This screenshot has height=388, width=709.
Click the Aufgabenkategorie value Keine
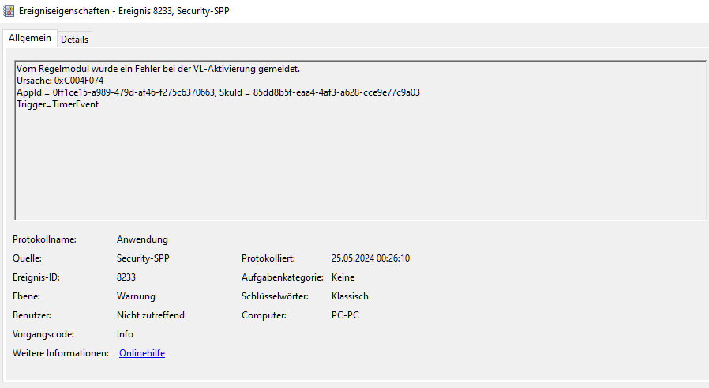[x=343, y=277]
